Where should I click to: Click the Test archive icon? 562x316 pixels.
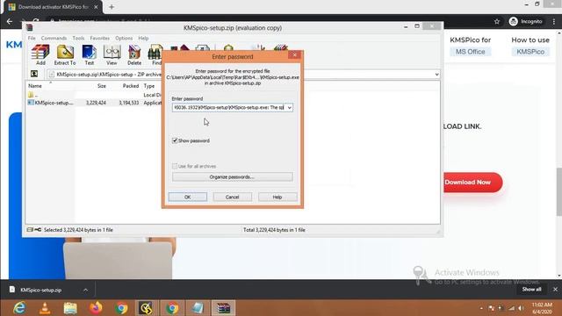pos(89,54)
